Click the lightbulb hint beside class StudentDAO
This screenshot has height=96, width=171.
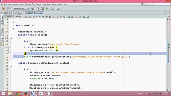[7, 26]
